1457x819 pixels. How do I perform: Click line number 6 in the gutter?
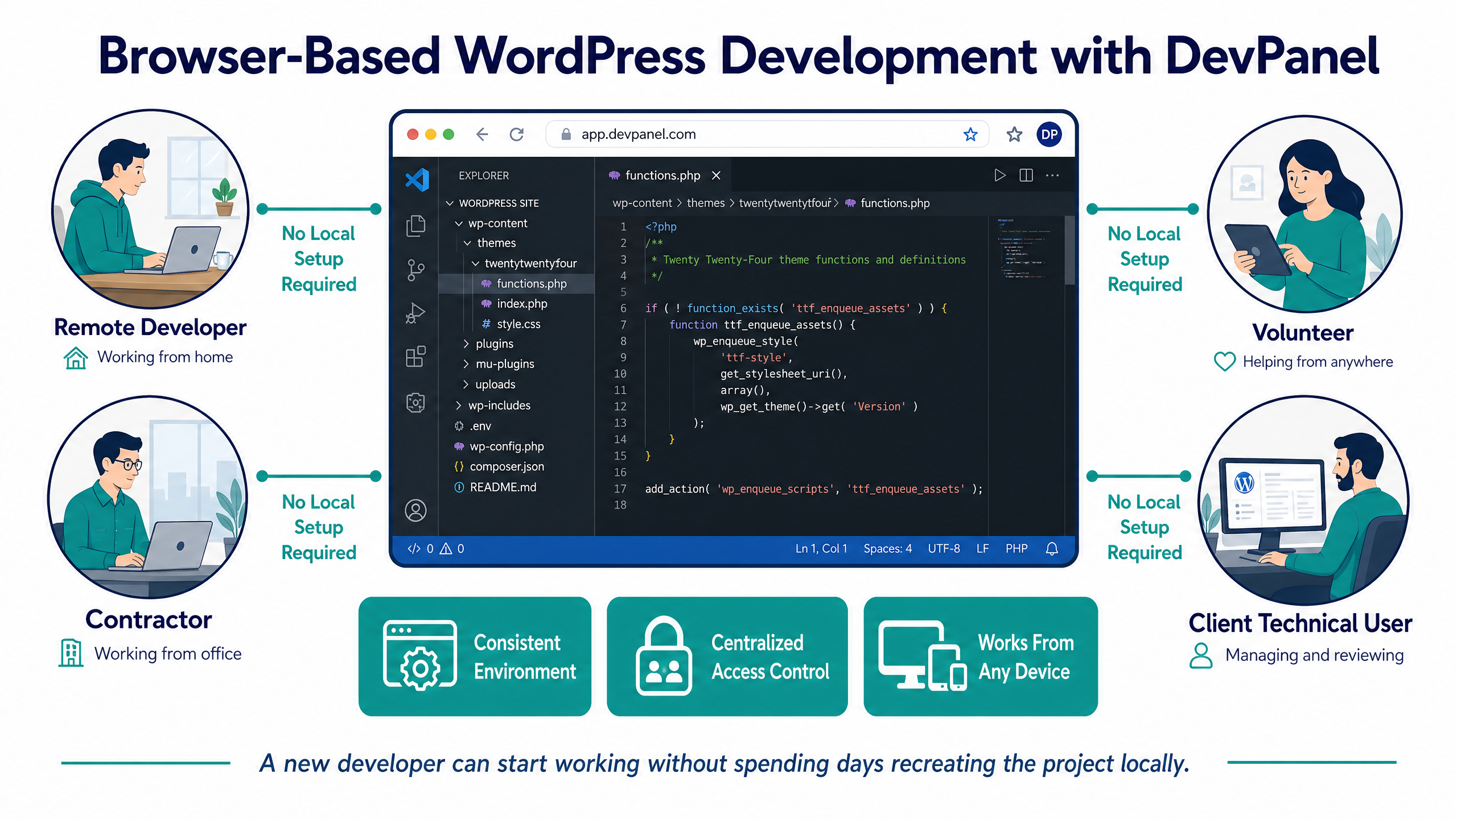(623, 308)
